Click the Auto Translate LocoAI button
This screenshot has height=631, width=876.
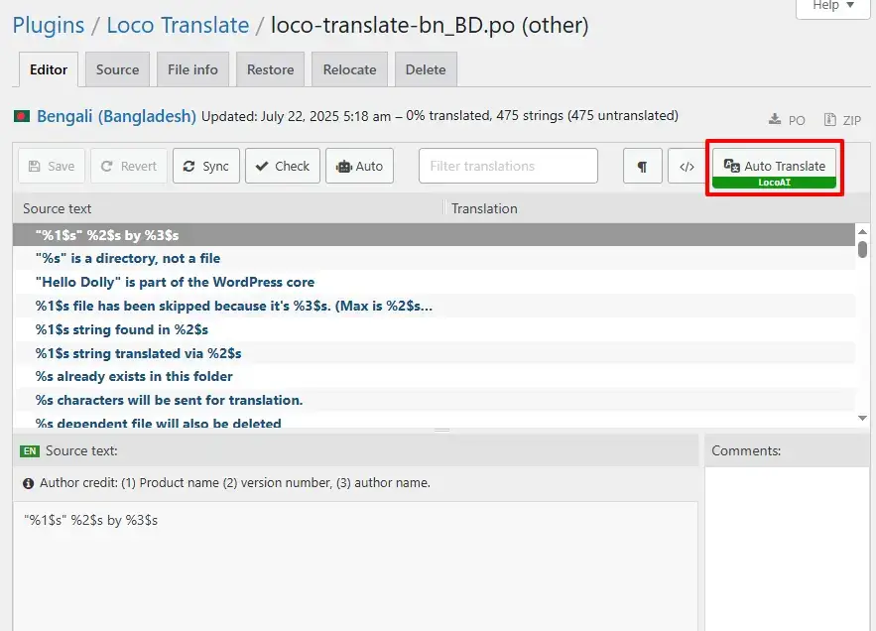click(x=774, y=168)
